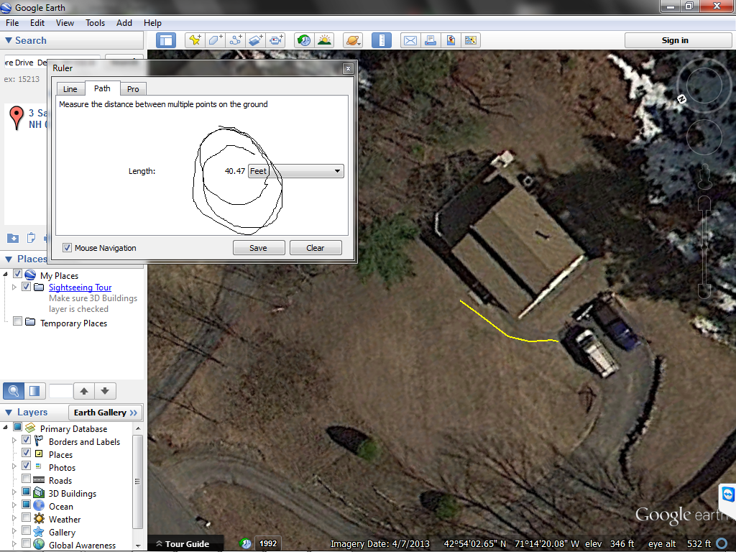Click the zoom slider in navigation controls
This screenshot has width=736, height=552.
click(x=704, y=247)
